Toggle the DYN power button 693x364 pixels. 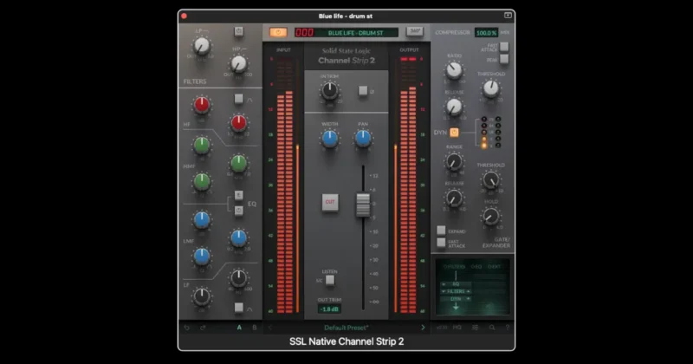tap(454, 133)
